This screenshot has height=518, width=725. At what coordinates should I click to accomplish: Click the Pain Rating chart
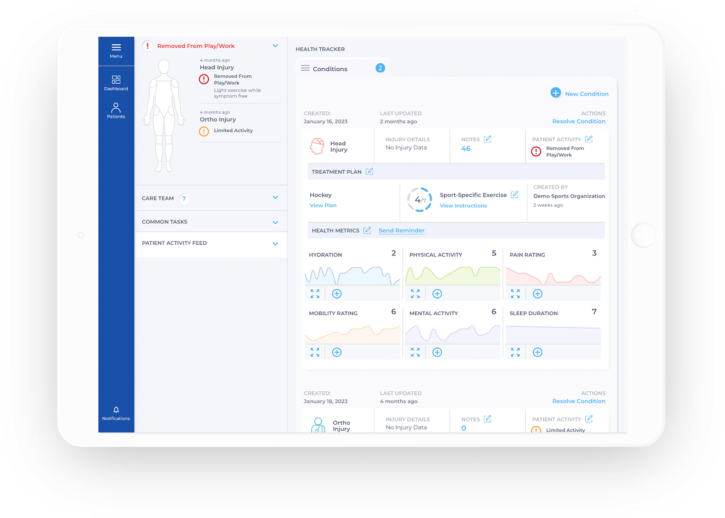tap(553, 275)
